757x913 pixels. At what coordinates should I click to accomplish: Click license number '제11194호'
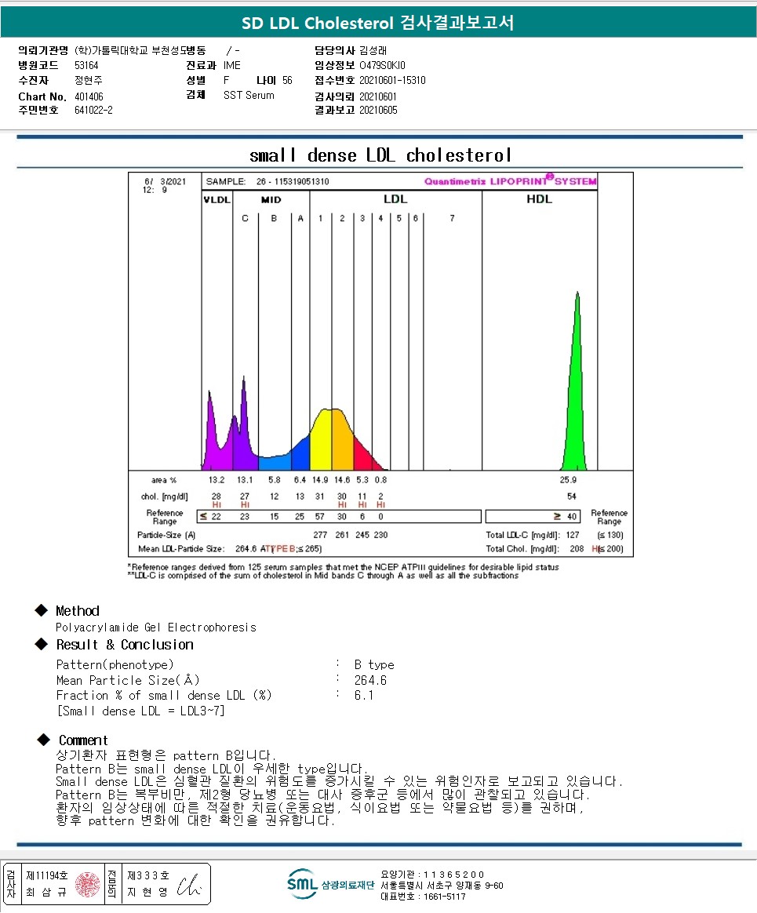[x=47, y=875]
